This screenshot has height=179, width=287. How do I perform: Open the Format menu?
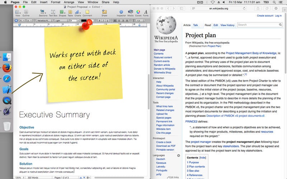coord(56,2)
